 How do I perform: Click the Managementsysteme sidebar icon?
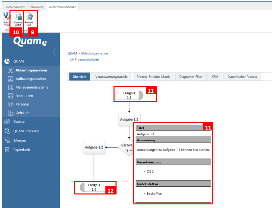(11, 88)
